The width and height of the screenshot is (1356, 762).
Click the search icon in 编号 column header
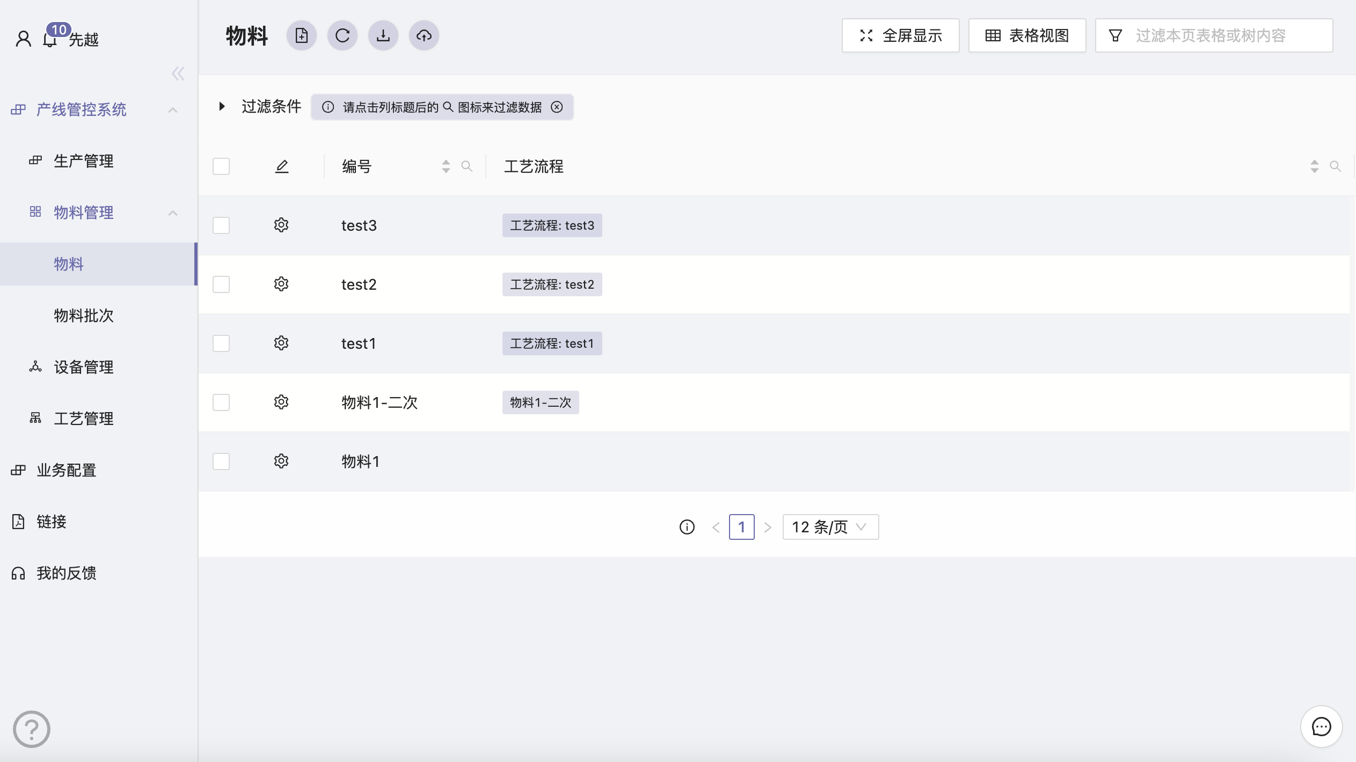click(467, 166)
